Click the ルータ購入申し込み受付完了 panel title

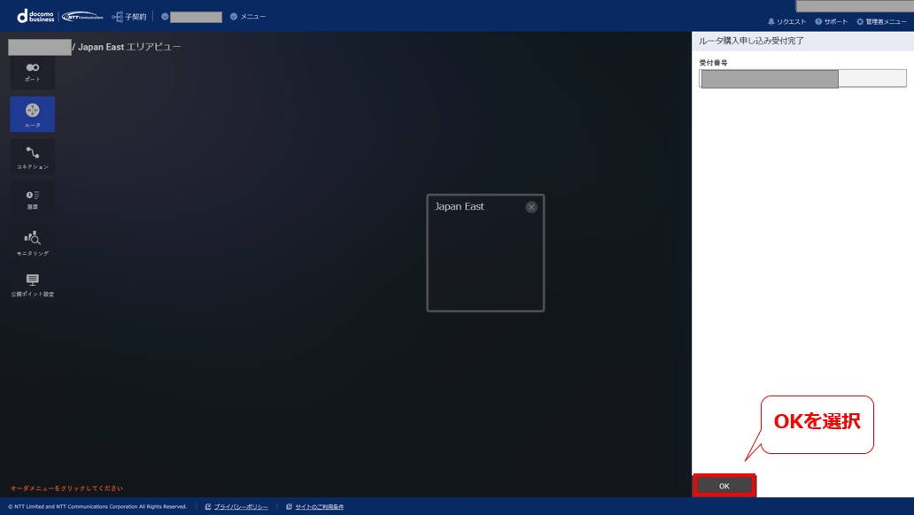coord(751,41)
